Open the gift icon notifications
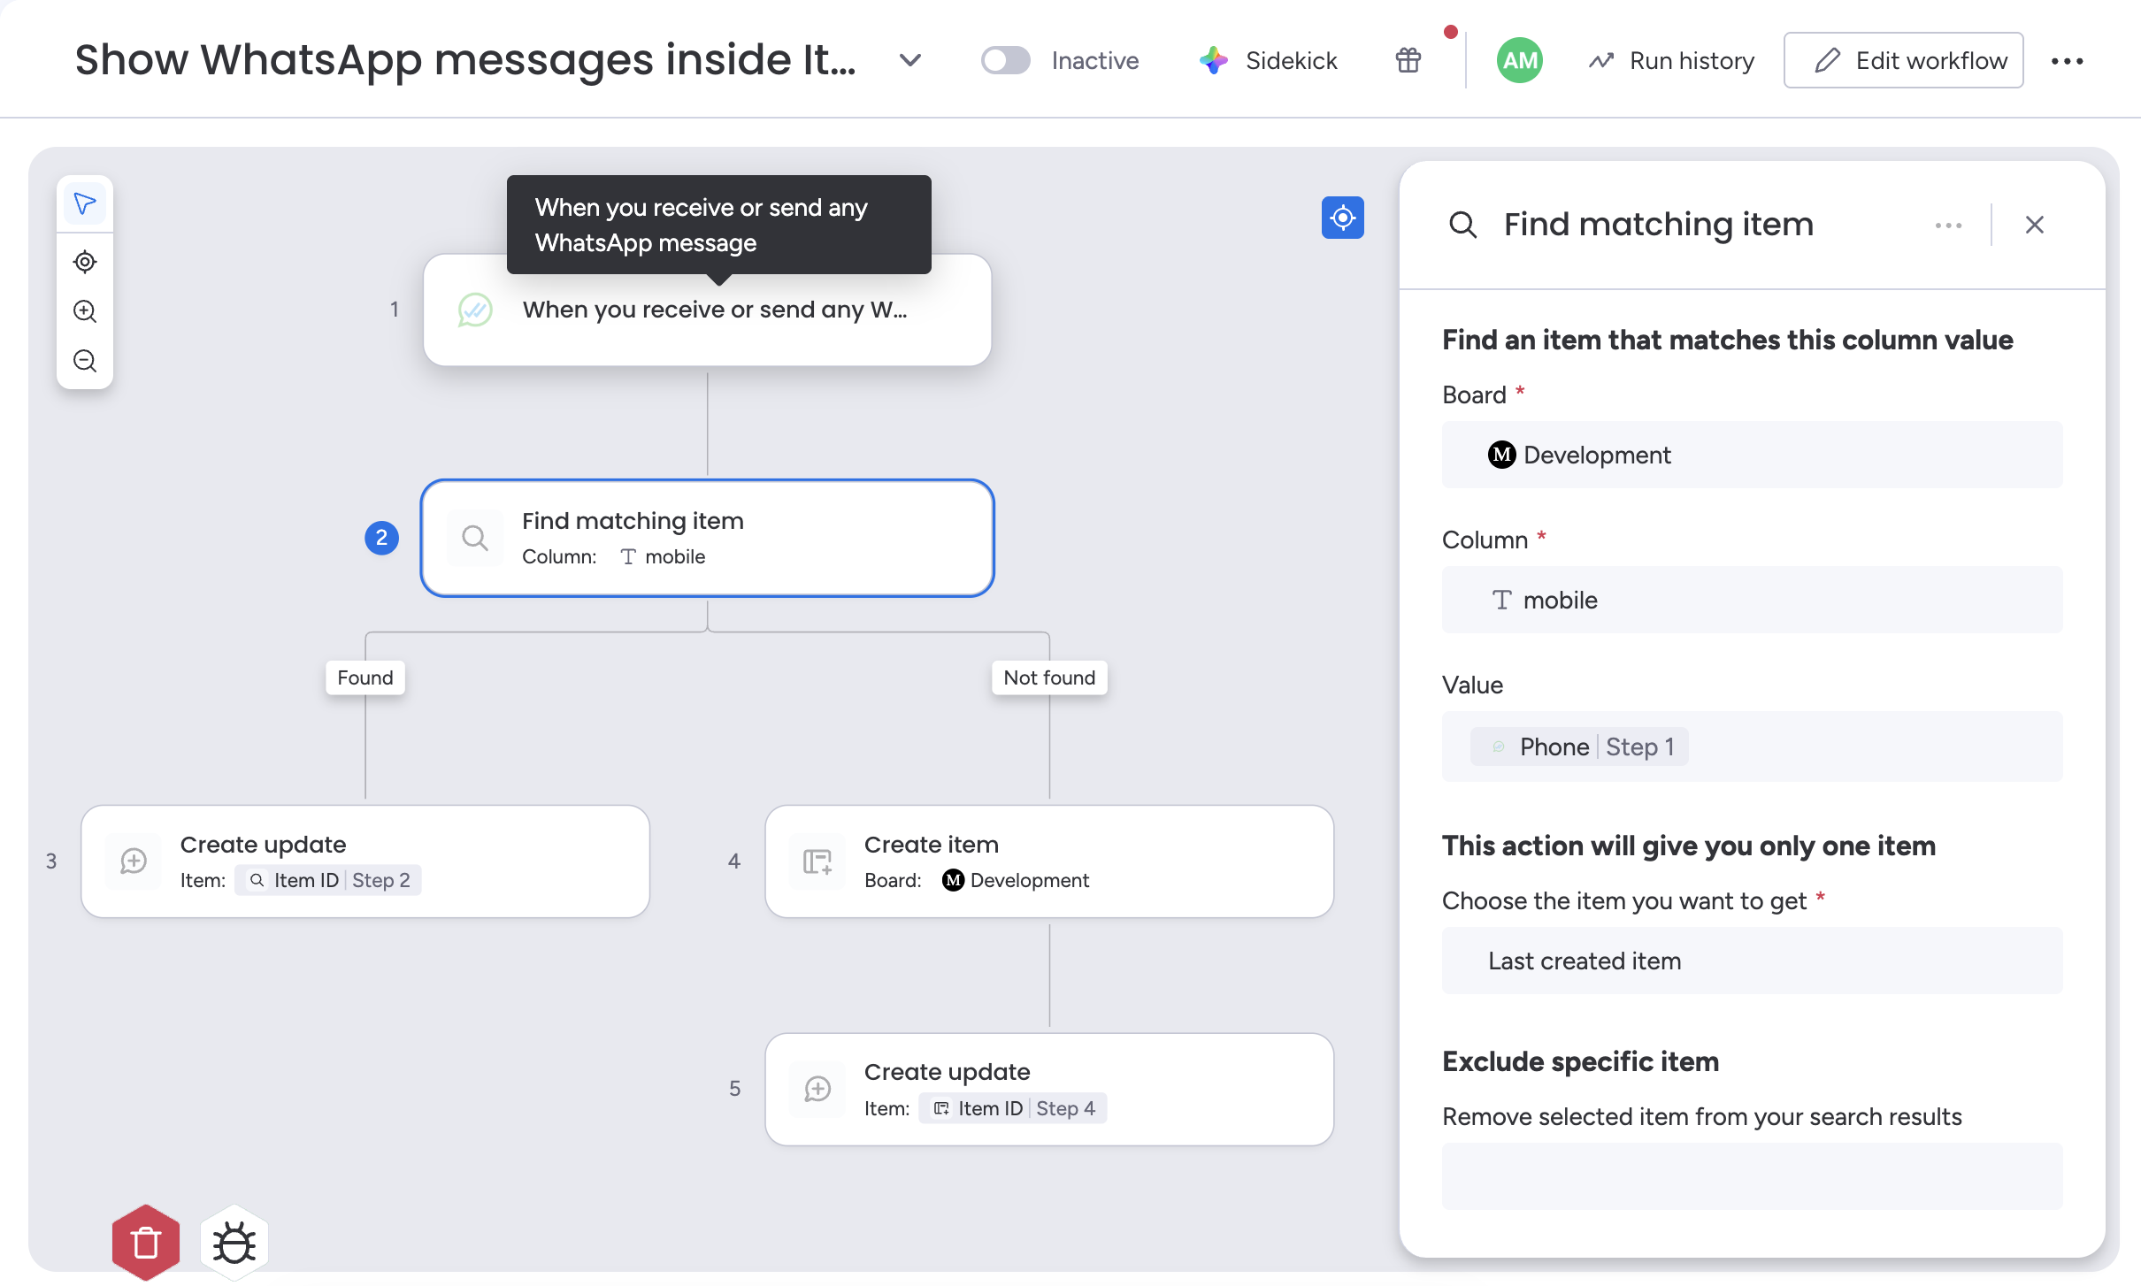This screenshot has height=1286, width=2141. click(1408, 60)
